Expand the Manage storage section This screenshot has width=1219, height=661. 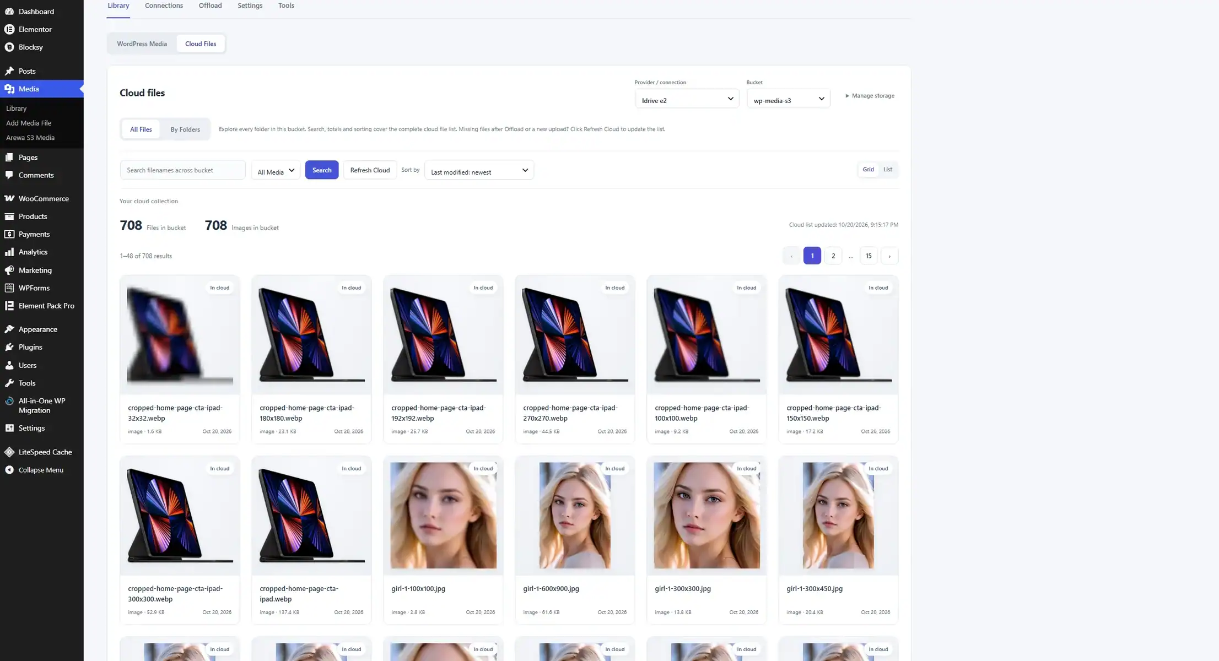[x=870, y=96]
